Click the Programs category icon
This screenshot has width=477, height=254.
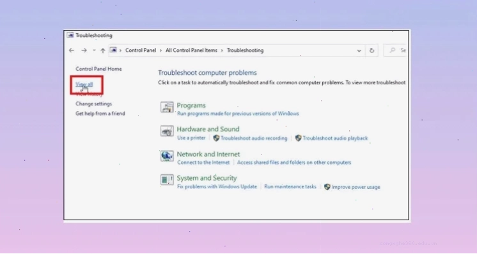(167, 107)
